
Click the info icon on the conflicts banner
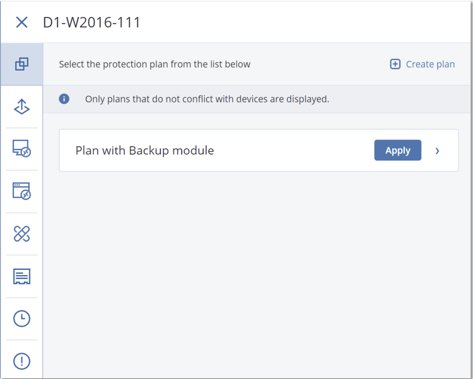64,99
